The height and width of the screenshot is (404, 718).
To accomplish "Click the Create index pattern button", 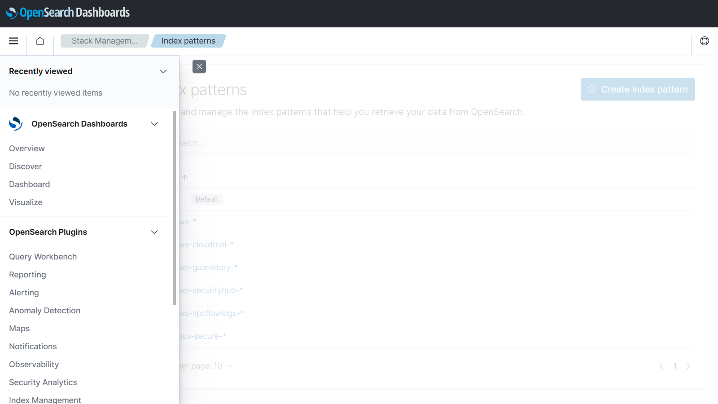I will (x=637, y=89).
